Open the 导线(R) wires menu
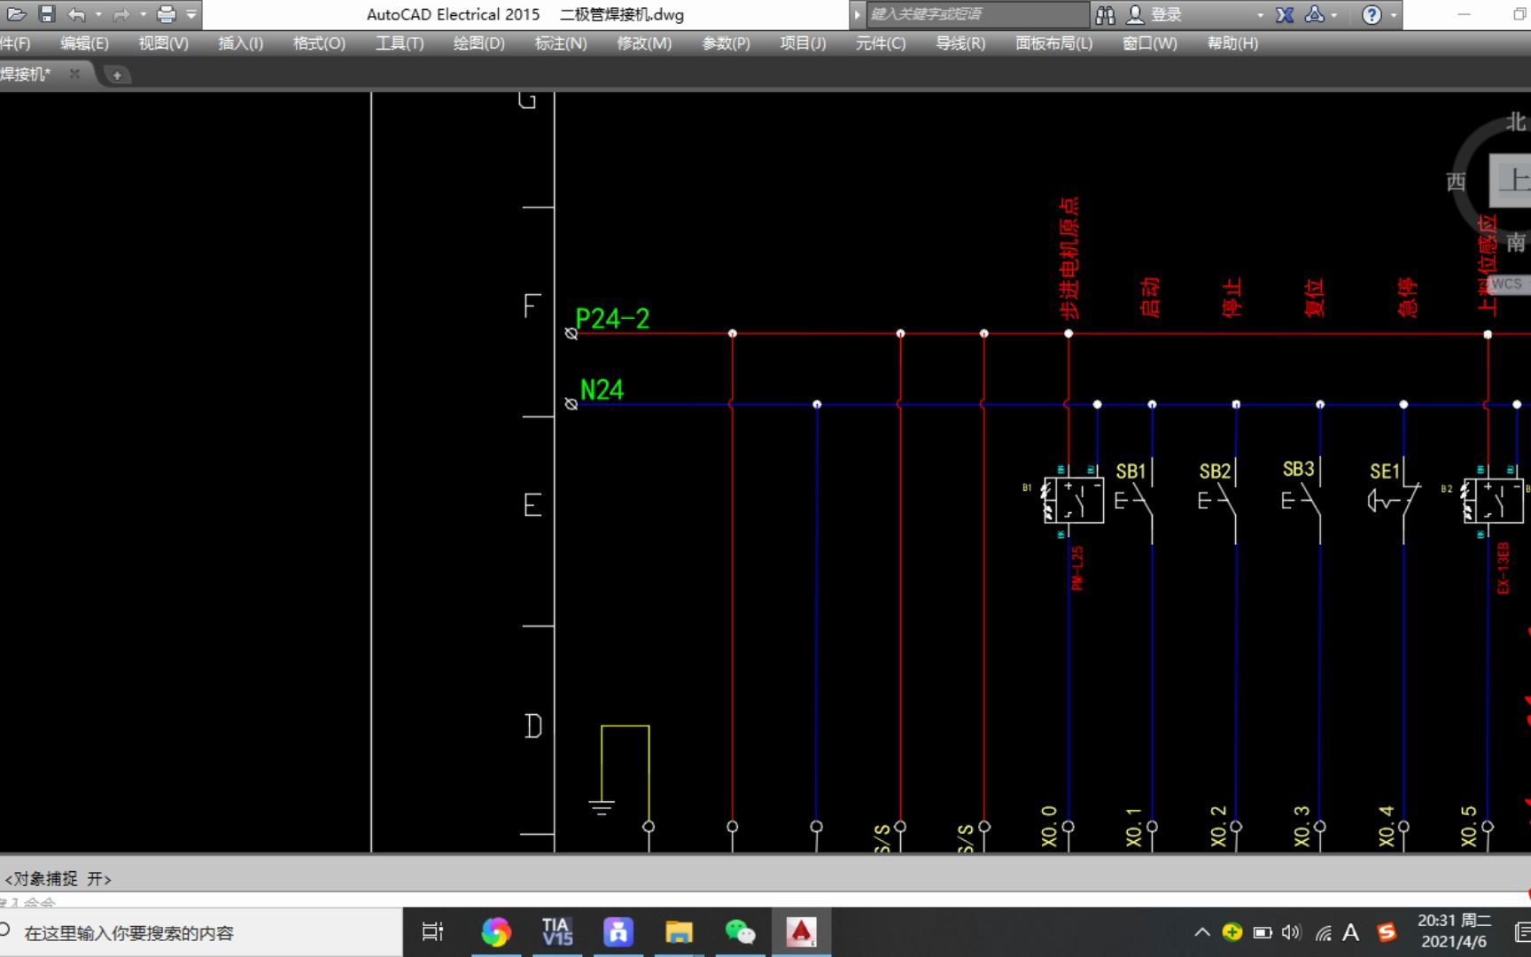 pos(960,43)
